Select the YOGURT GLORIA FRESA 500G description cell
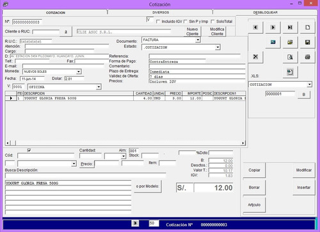The width and height of the screenshot is (320, 232). pyautogui.click(x=78, y=98)
